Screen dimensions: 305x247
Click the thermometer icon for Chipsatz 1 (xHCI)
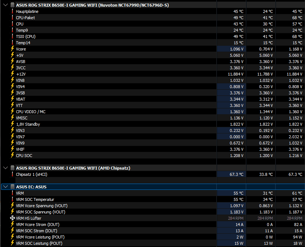tap(13, 174)
